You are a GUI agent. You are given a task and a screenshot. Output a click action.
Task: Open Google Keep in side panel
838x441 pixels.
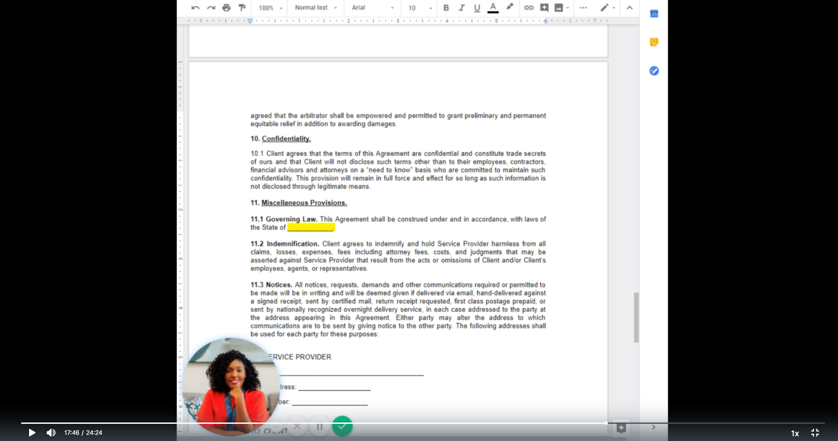[654, 42]
